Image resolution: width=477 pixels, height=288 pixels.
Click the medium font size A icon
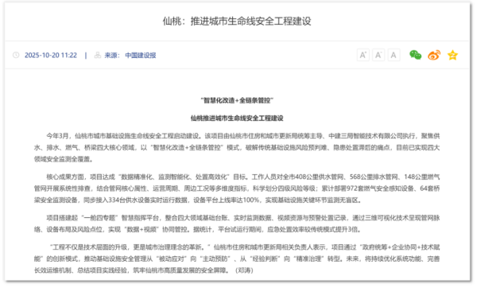pyautogui.click(x=378, y=55)
